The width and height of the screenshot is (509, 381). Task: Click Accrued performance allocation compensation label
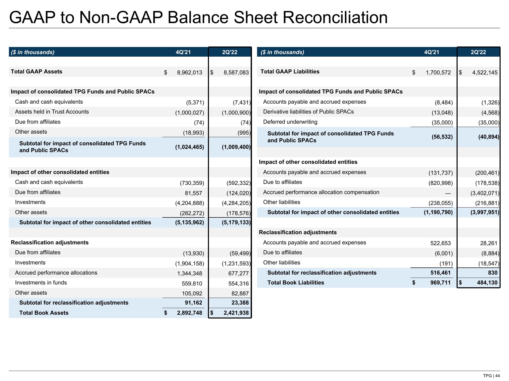[321, 192]
